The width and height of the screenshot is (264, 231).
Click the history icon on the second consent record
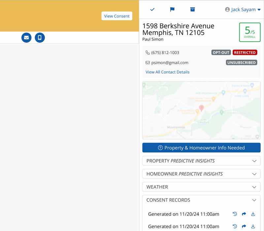click(235, 226)
